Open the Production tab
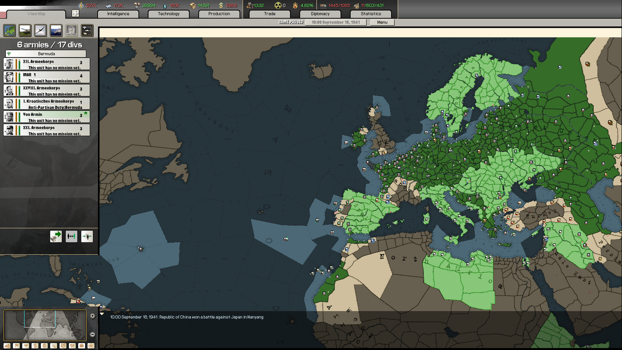Image resolution: width=622 pixels, height=350 pixels. (x=219, y=14)
